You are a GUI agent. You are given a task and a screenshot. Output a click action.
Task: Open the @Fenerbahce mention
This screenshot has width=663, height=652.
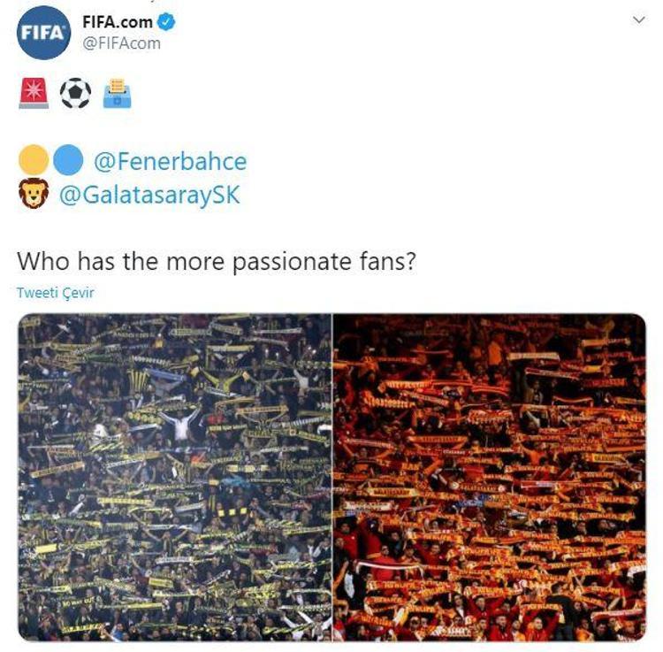(x=171, y=161)
